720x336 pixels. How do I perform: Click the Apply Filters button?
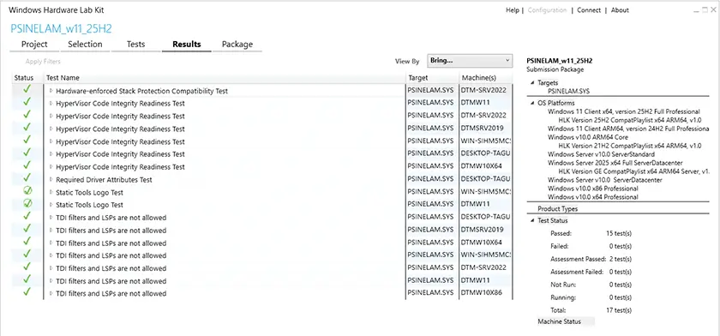43,62
